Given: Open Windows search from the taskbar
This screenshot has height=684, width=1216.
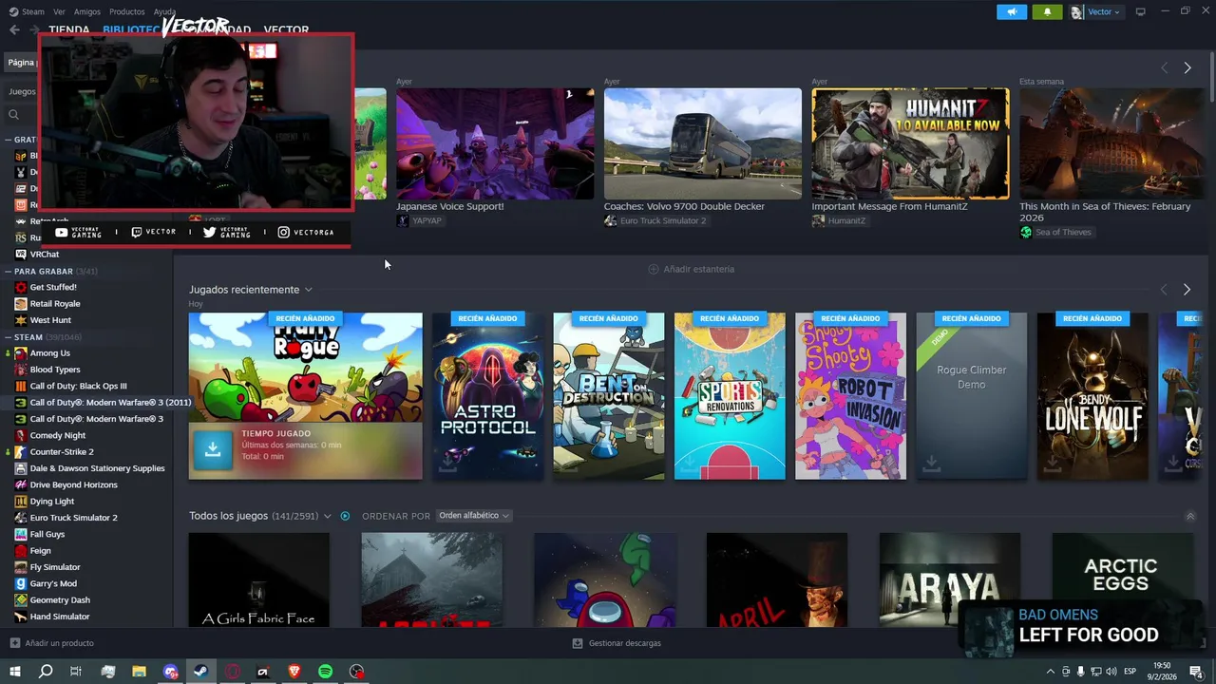Looking at the screenshot, I should 46,672.
